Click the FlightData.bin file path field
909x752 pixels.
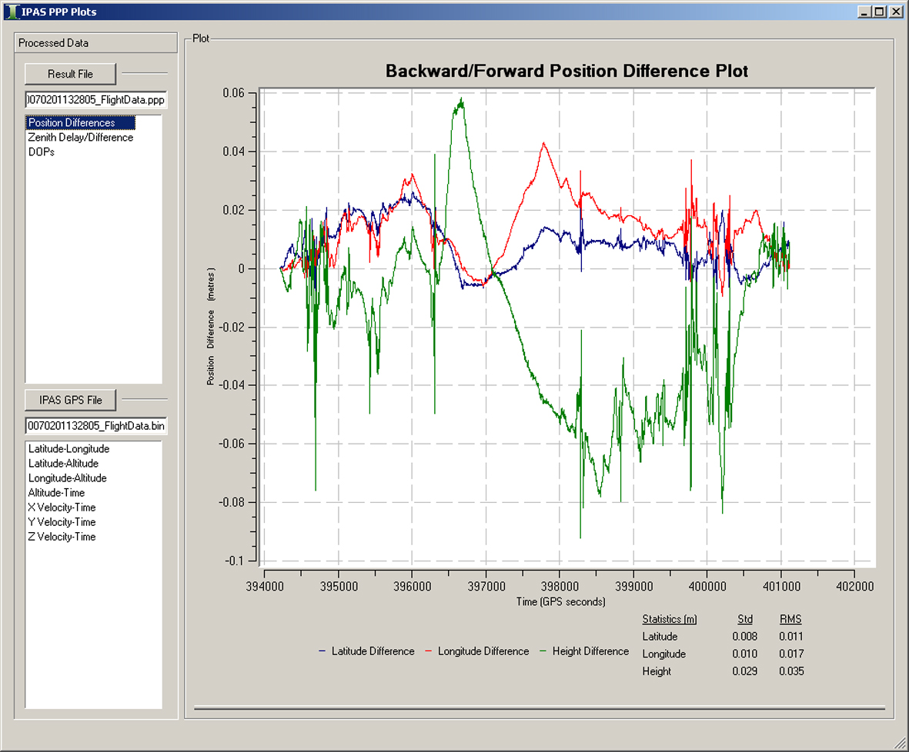coord(95,426)
